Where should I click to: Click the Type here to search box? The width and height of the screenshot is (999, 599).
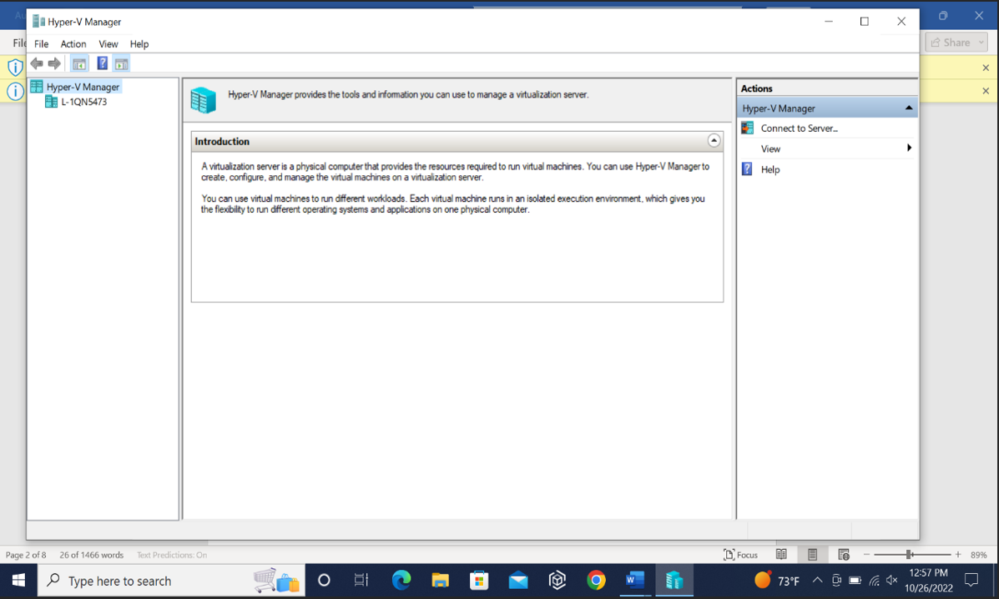(x=171, y=580)
